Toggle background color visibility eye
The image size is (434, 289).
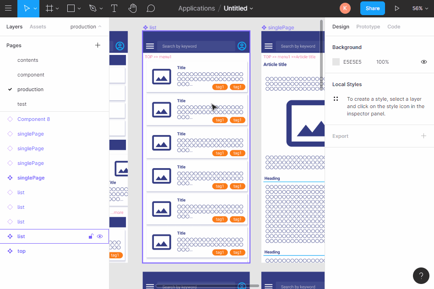point(424,62)
